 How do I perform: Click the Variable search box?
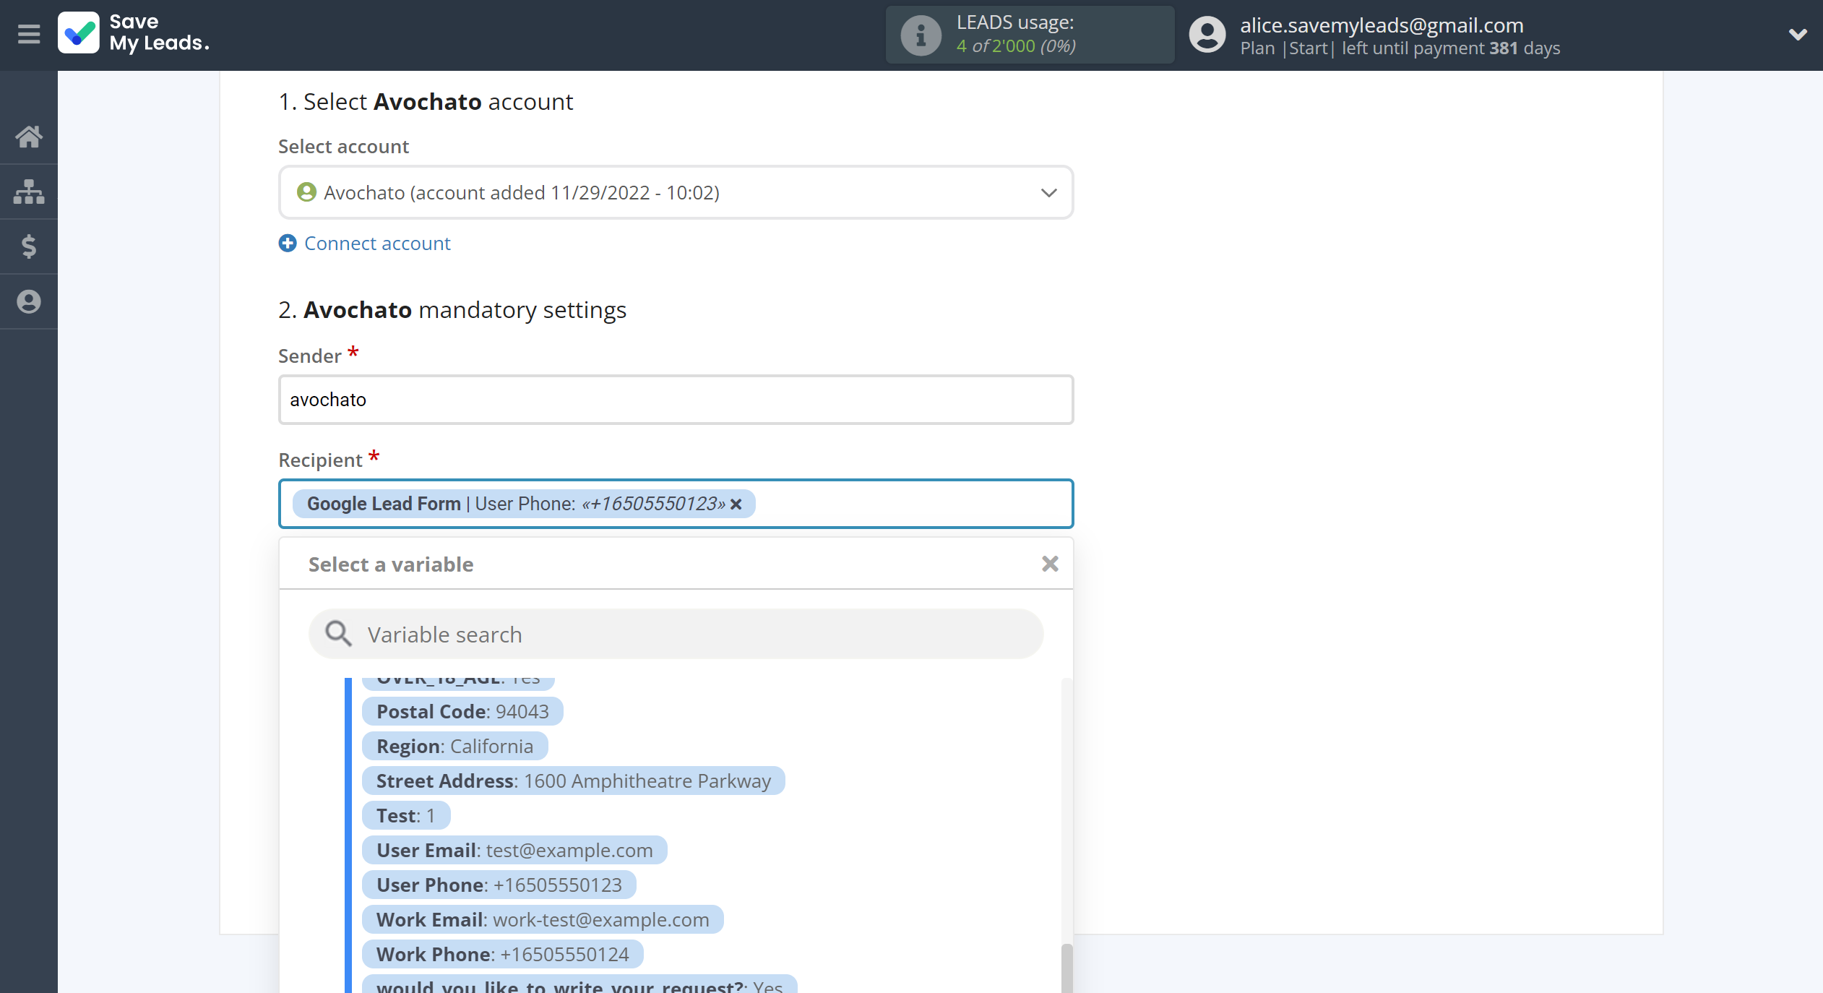pos(676,634)
